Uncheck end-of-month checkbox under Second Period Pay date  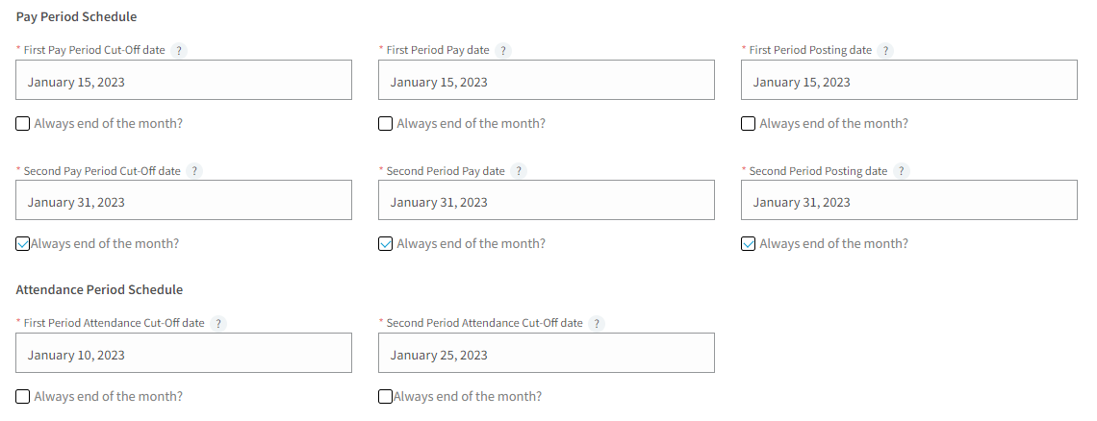[386, 244]
